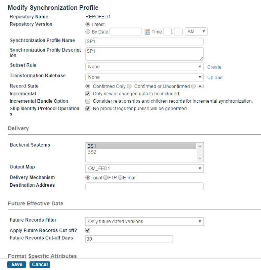
Task: Choose Confirmed or Unconfirmed record state
Action: pos(129,86)
